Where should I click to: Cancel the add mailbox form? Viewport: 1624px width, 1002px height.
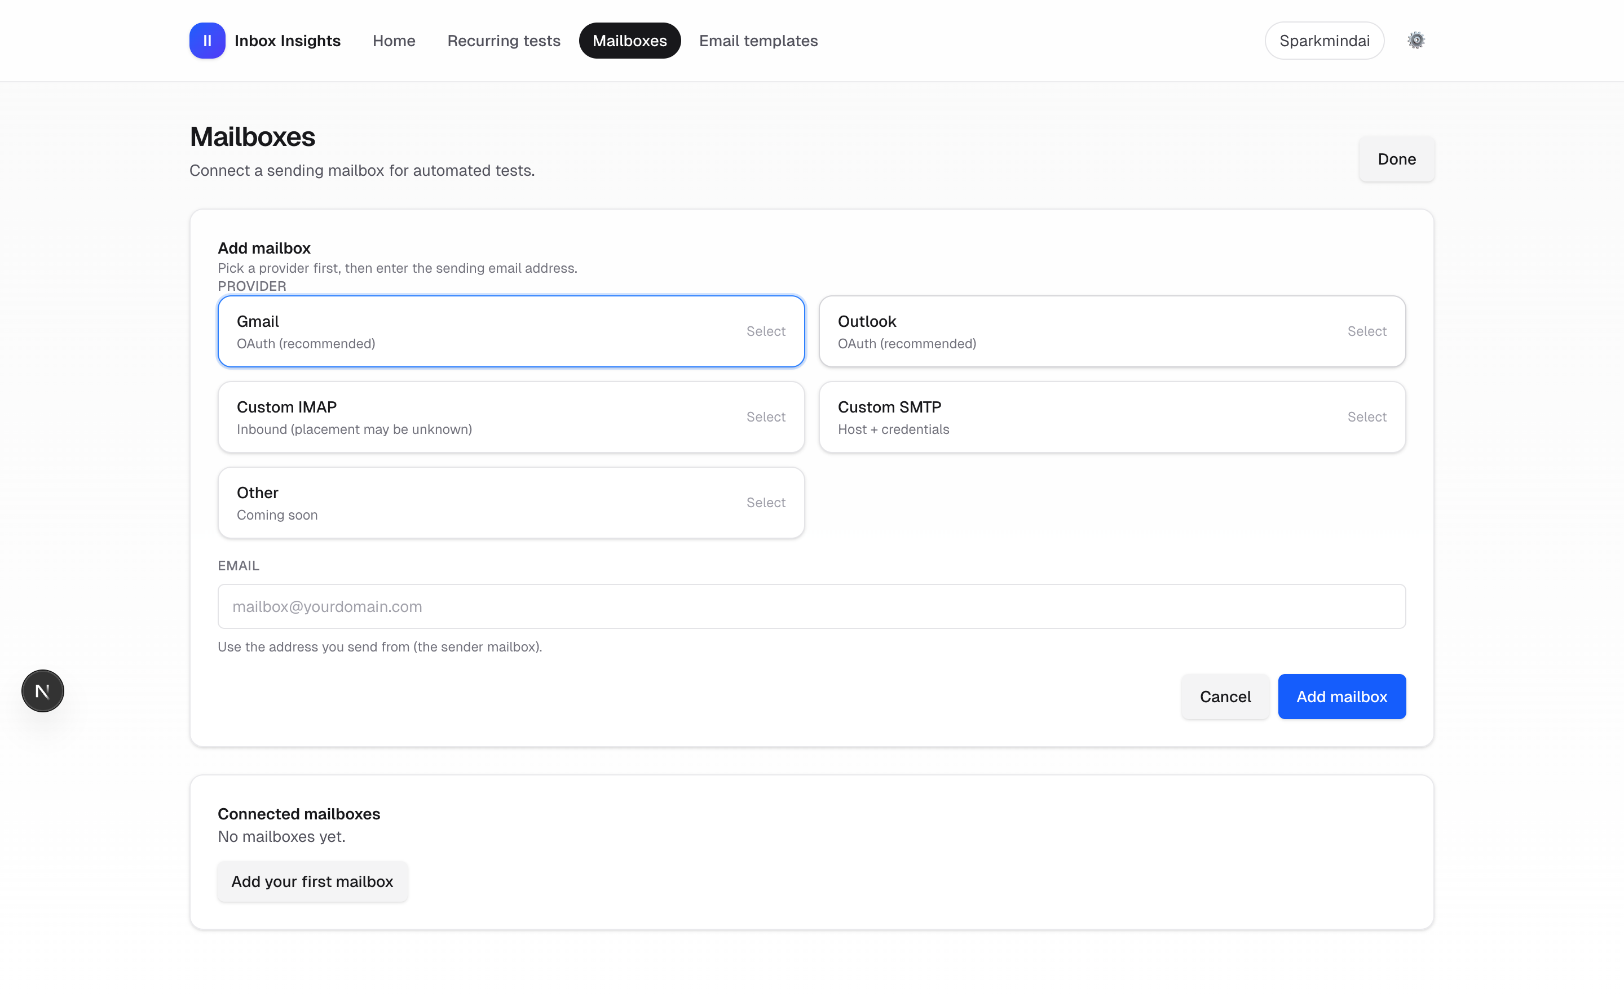tap(1224, 697)
